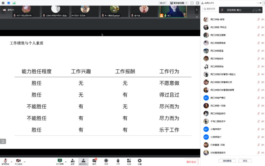265x166 pixels.
Task: Open the 演讲者视图 view dropdown
Action: click(179, 3)
